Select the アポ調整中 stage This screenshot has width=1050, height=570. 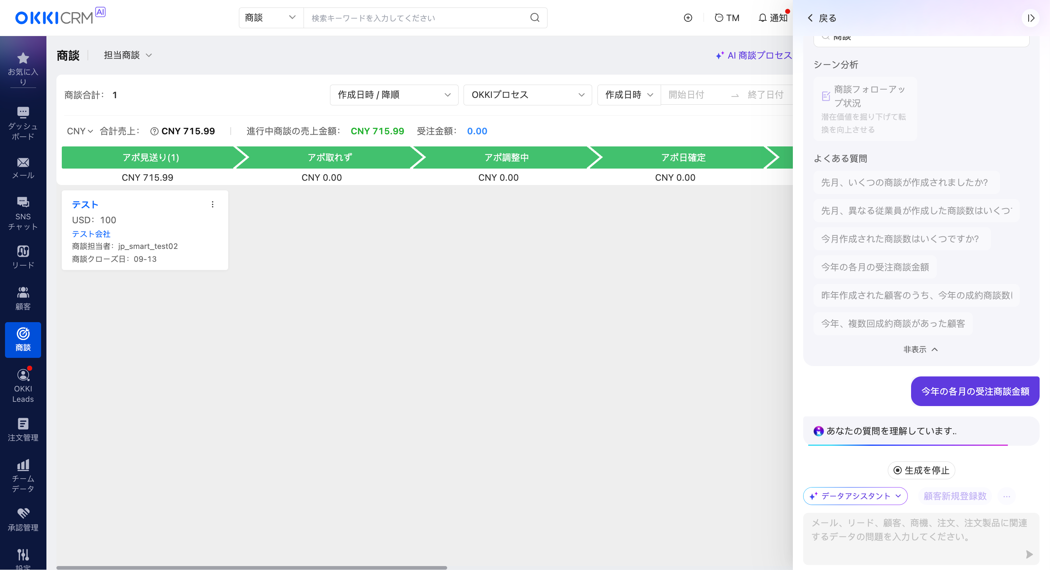(x=506, y=157)
